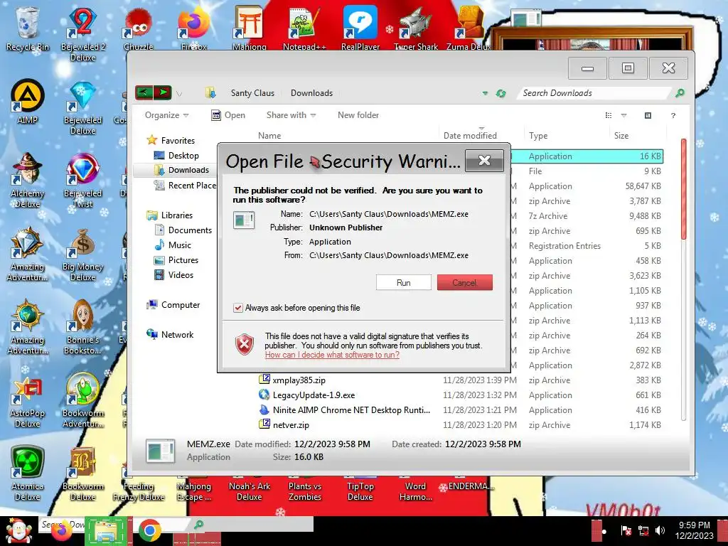Expand the Organize menu
This screenshot has height=546, width=728.
tap(166, 115)
